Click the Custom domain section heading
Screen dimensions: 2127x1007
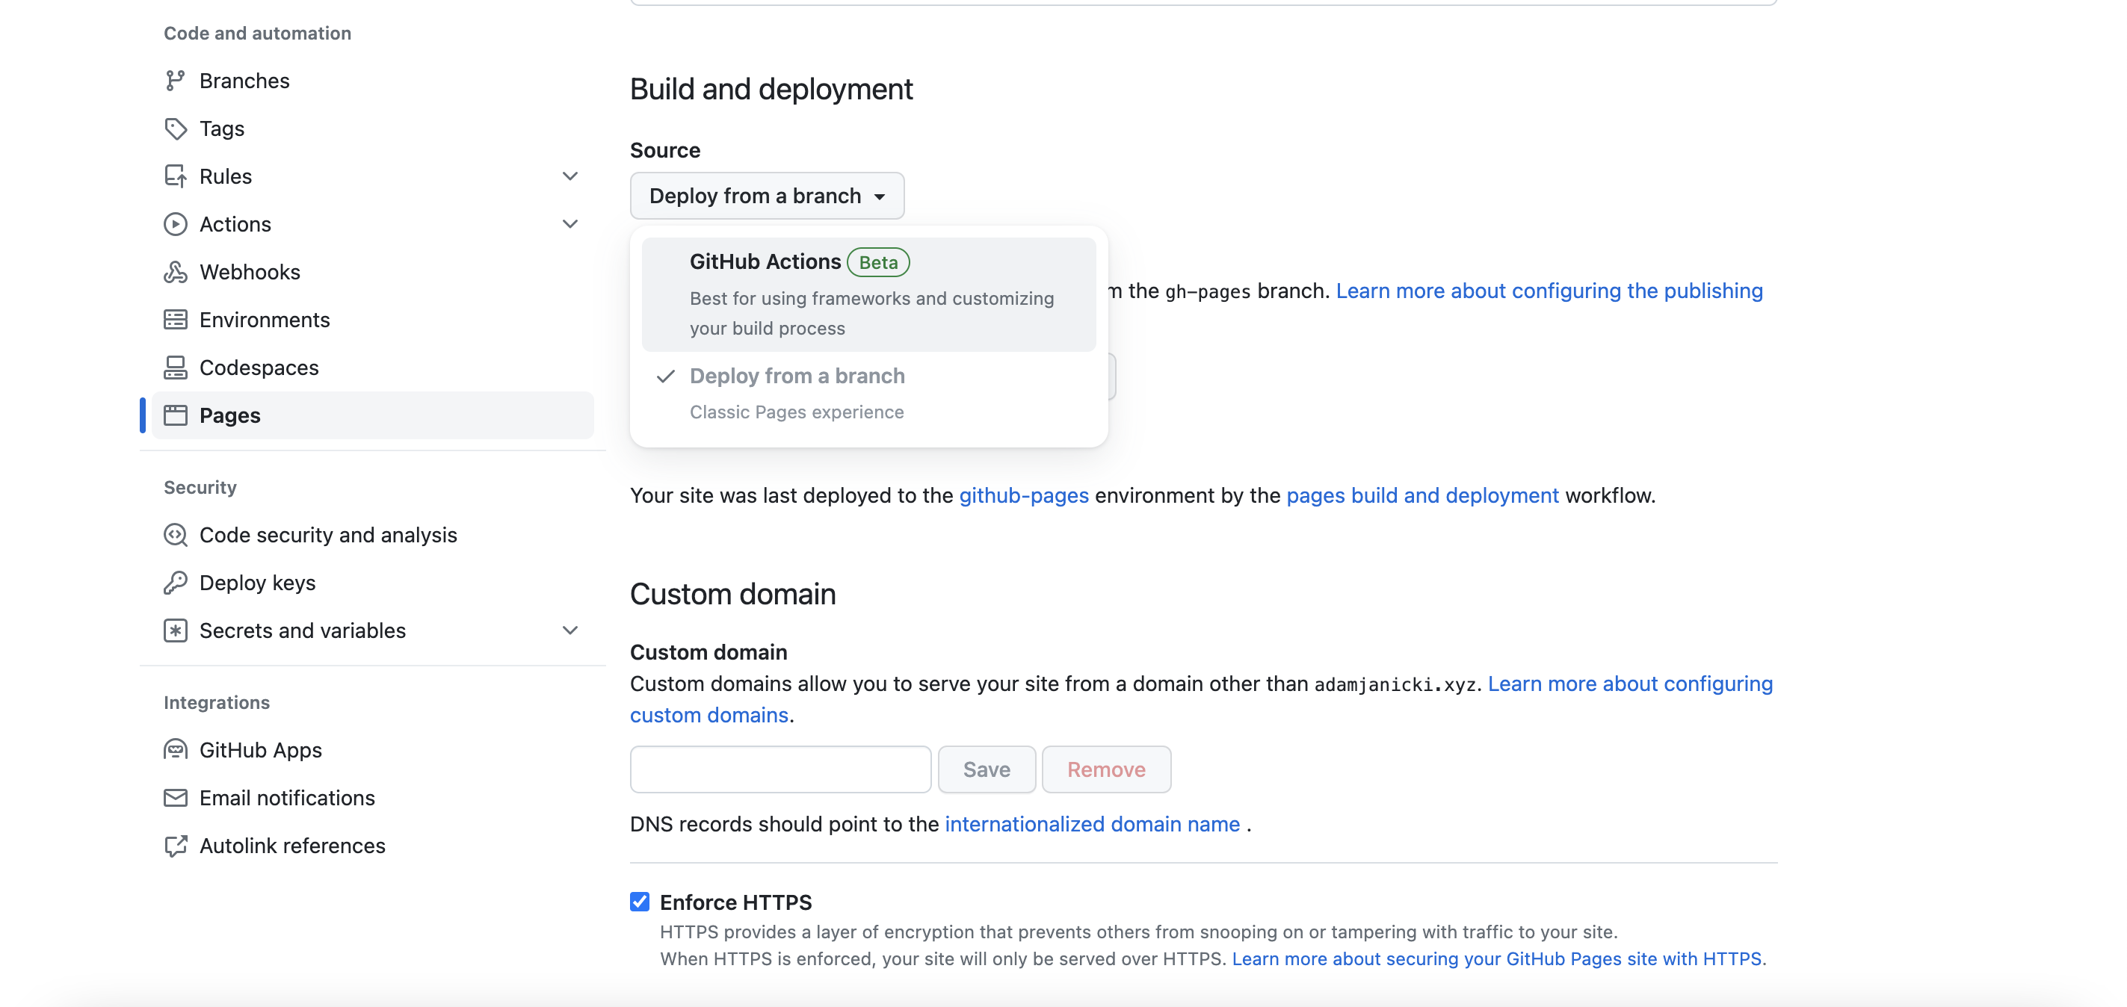click(x=732, y=595)
